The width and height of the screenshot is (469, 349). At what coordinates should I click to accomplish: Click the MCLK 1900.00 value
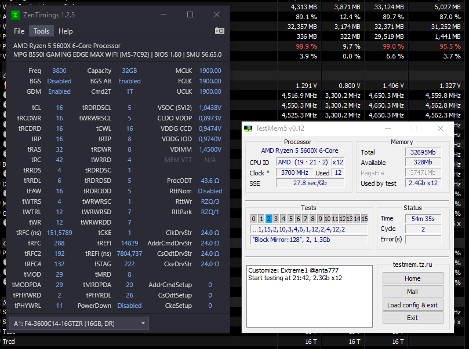click(x=210, y=71)
